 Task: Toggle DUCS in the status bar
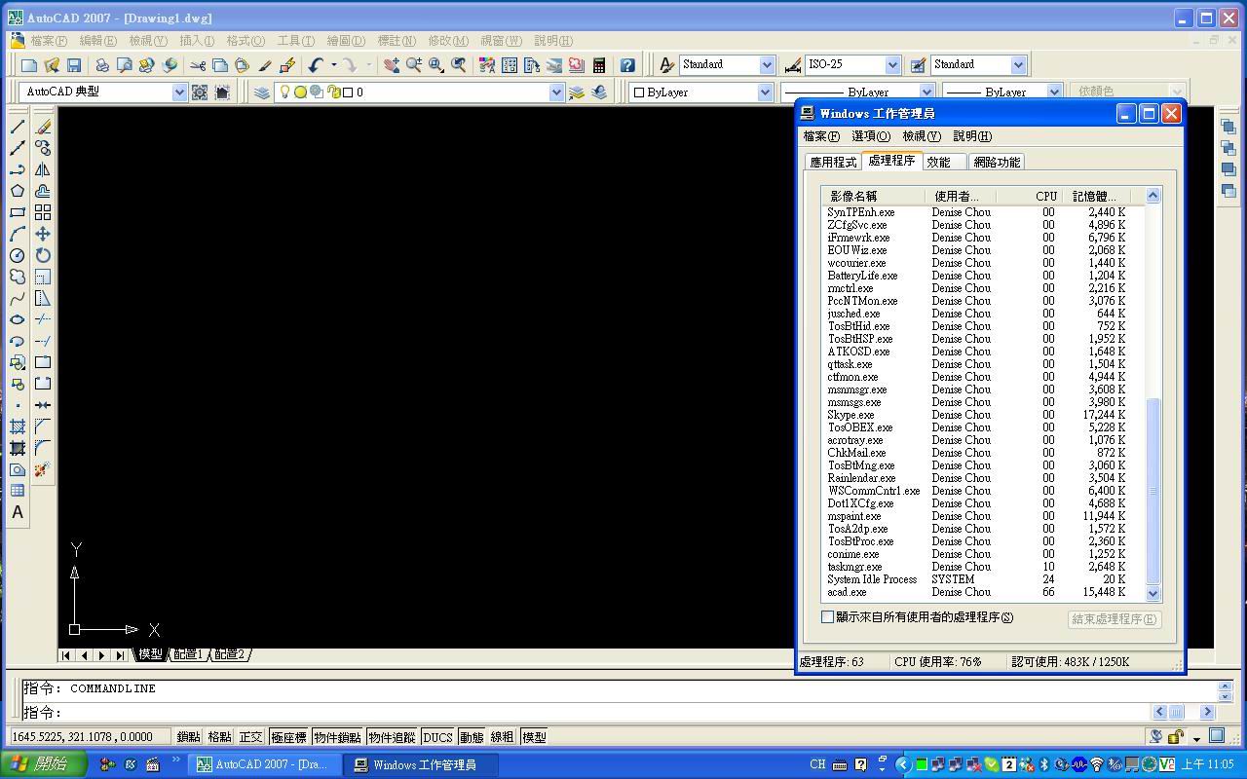tap(437, 737)
